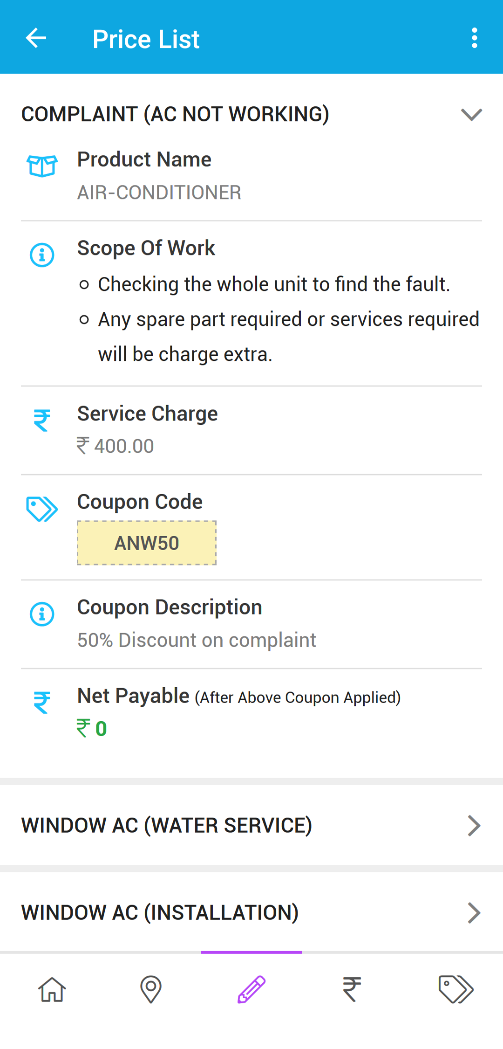Click the product box icon
Screen dimensions: 503x1049
[x=42, y=166]
